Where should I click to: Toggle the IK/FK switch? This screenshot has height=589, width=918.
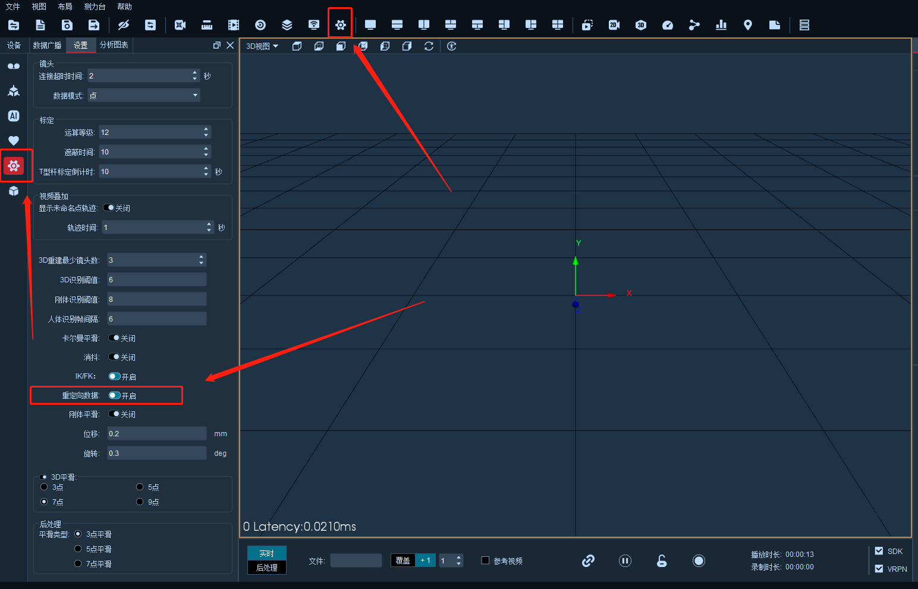(115, 376)
